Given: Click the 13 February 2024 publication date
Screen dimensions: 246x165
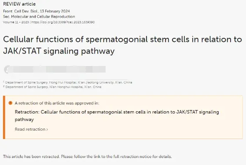Looking at the screenshot, I should pos(55,11).
